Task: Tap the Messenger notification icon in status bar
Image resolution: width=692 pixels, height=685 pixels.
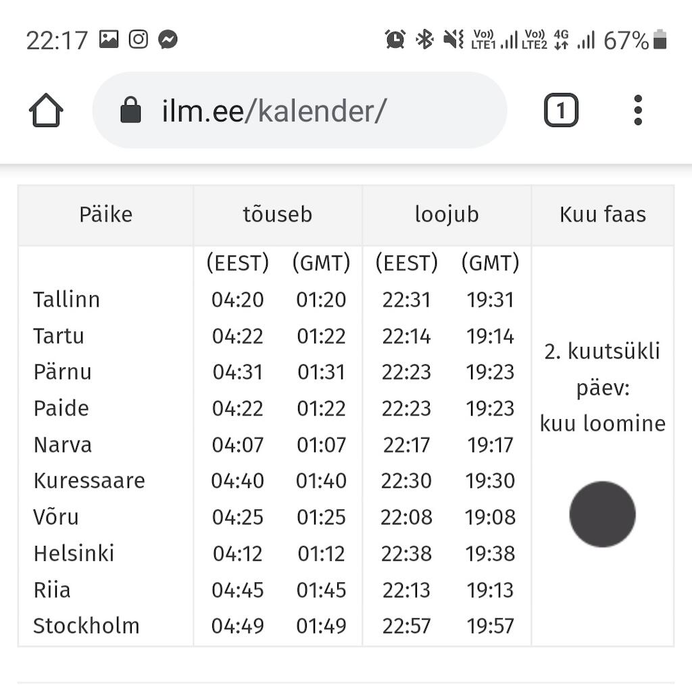Action: (x=168, y=39)
